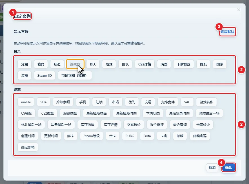Select the 卡牌掉落 field chip
Screen dimensions: 249x184
click(x=184, y=64)
